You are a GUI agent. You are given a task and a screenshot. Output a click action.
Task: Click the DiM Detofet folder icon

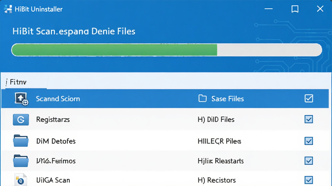21,141
